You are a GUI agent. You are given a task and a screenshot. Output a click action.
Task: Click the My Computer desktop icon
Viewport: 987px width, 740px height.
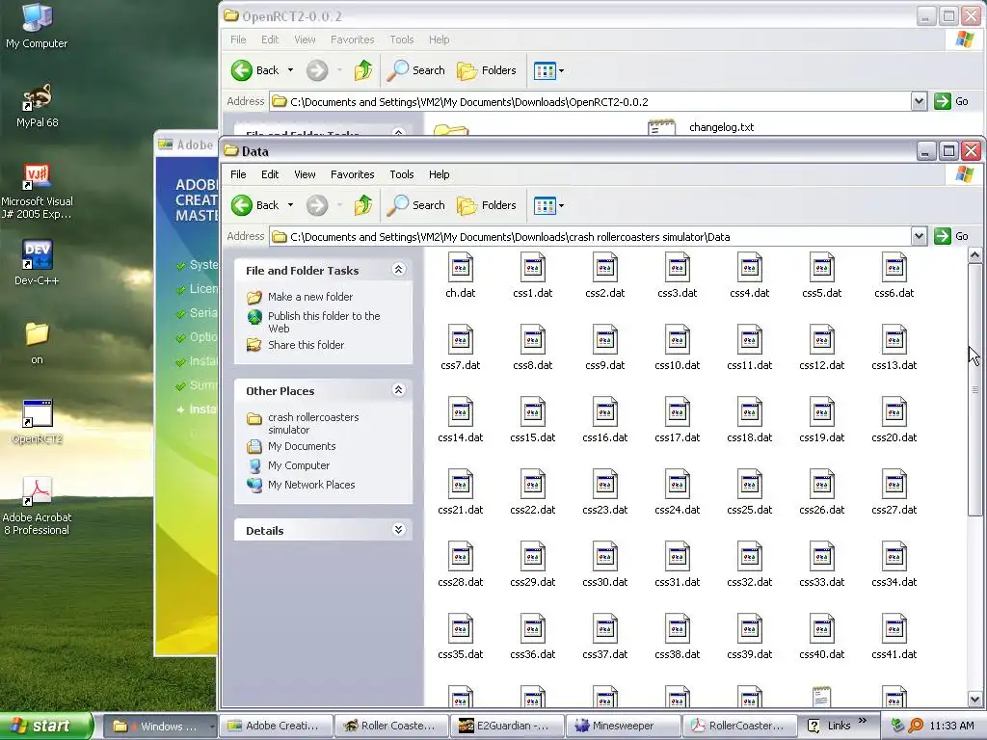(37, 26)
